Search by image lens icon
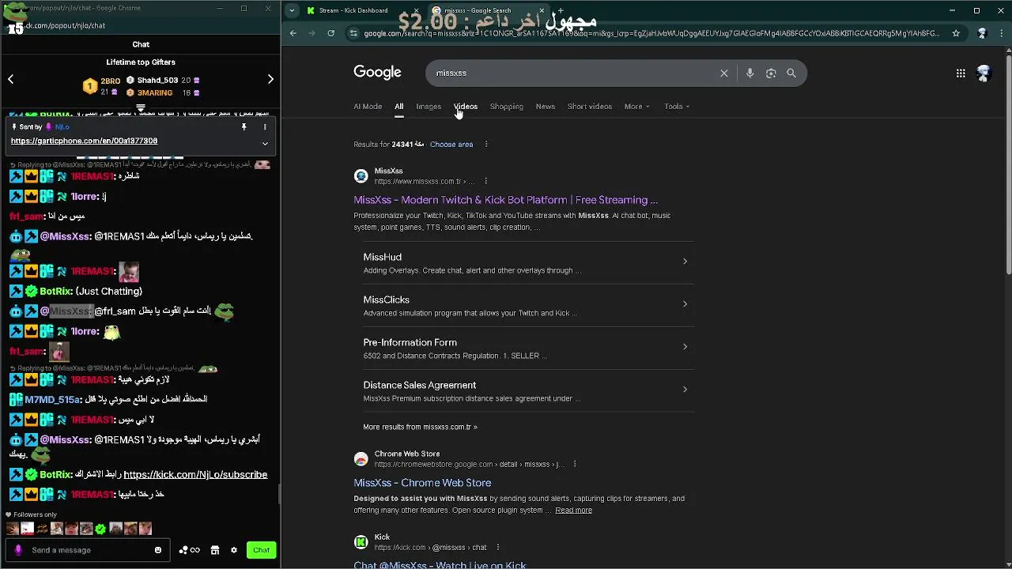Screen dimensions: 1012x569 click(771, 73)
